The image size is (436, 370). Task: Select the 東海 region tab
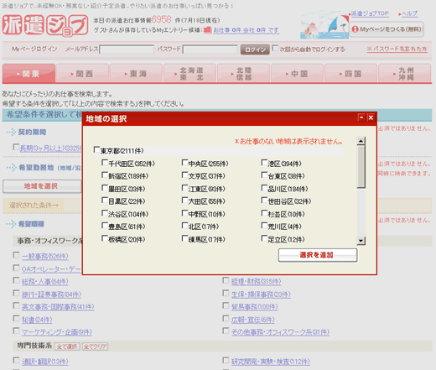tap(136, 74)
